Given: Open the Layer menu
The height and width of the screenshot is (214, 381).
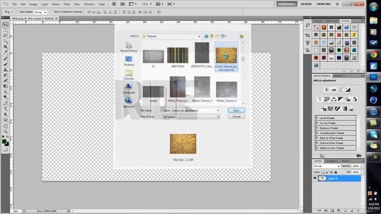Looking at the screenshot, I should click(x=45, y=4).
